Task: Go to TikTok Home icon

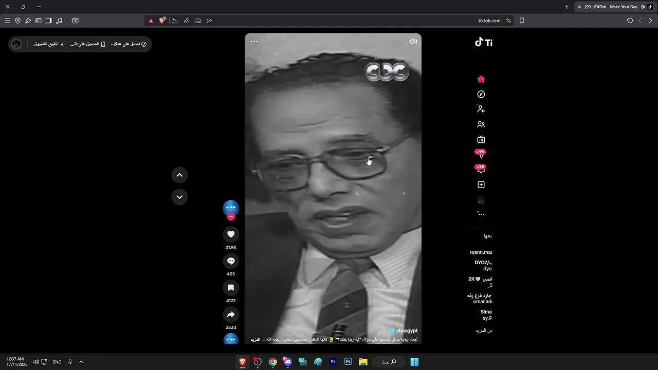Action: click(481, 79)
